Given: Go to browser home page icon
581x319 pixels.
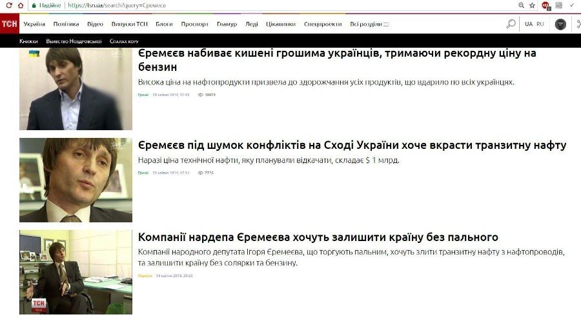Looking at the screenshot, I should click(21, 5).
